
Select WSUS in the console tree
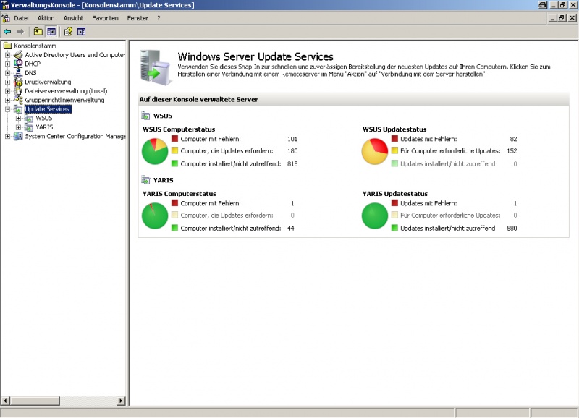(44, 118)
